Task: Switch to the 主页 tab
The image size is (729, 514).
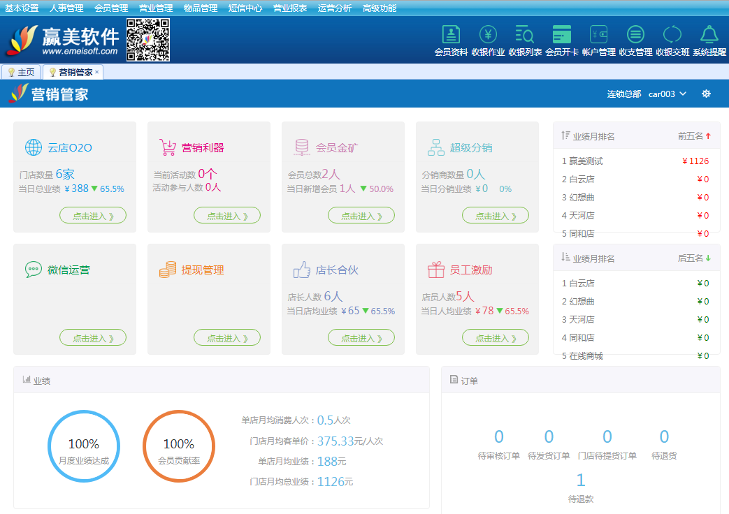Action: click(x=21, y=72)
